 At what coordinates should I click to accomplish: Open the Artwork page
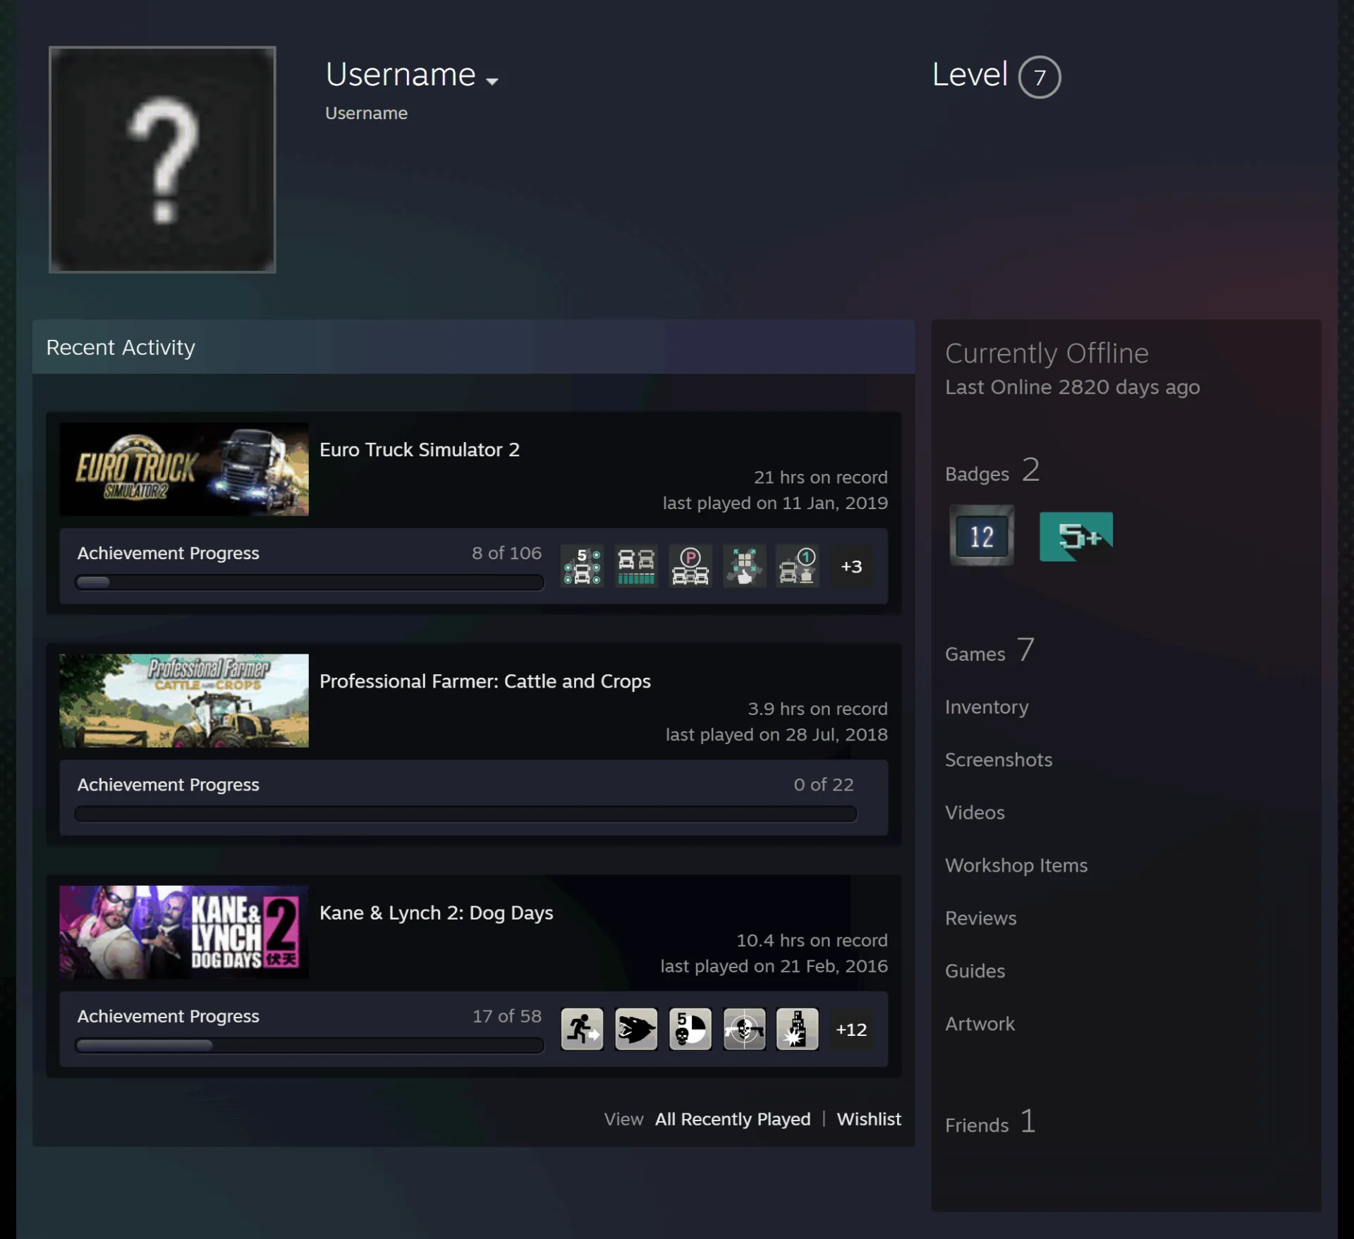[x=980, y=1024]
